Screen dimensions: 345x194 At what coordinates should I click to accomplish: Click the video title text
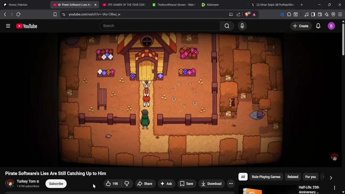click(x=56, y=173)
